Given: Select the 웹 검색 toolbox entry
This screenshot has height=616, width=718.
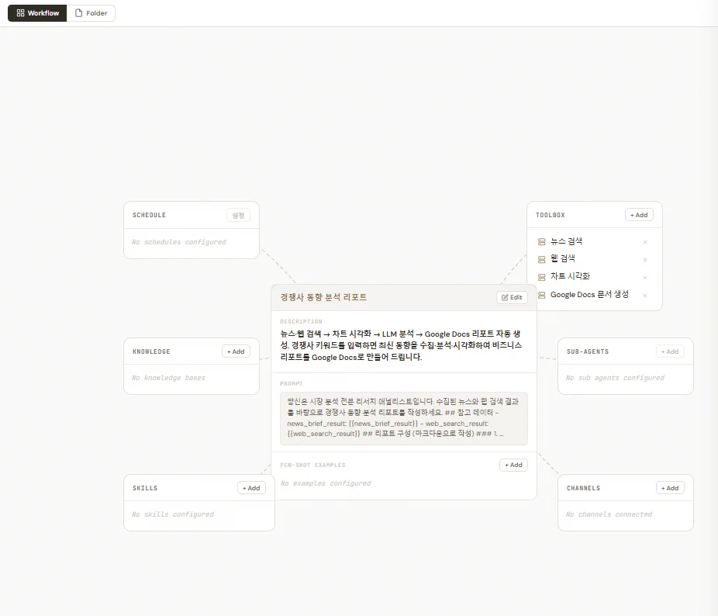Looking at the screenshot, I should [x=593, y=259].
